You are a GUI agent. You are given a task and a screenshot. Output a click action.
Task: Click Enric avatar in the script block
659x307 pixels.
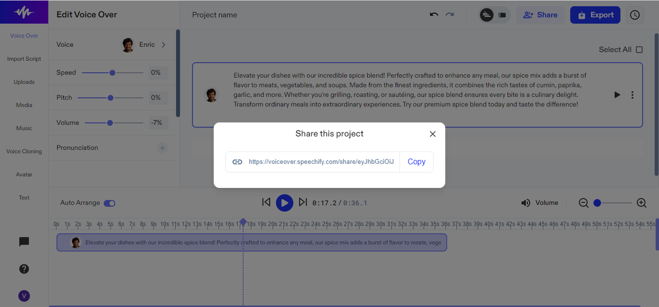(x=211, y=95)
